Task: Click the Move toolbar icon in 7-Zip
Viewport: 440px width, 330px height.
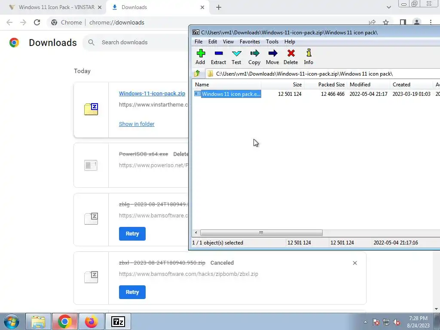Action: click(272, 57)
